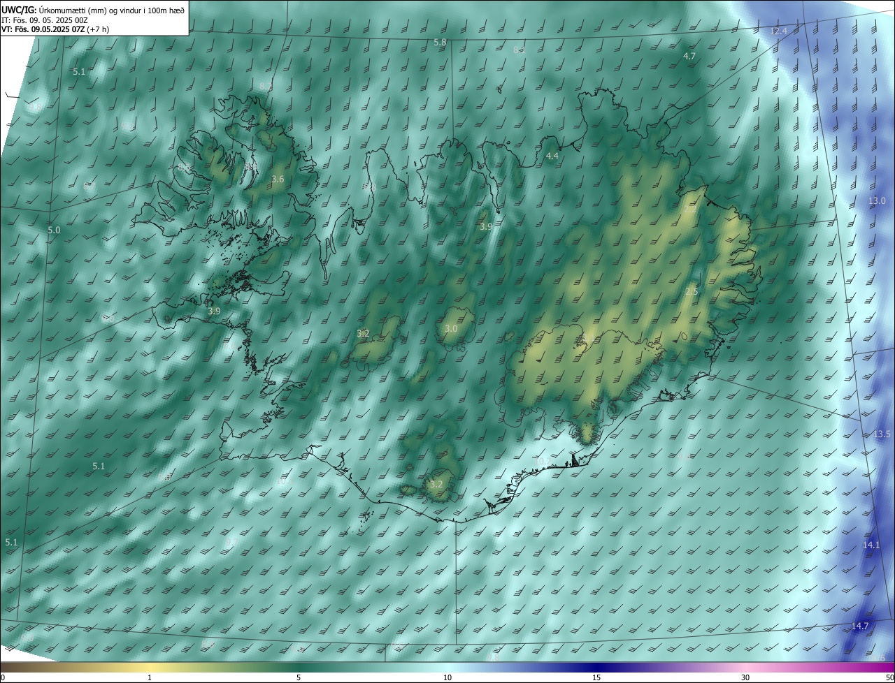
Task: Click the 5.8 value label on the map
Action: coord(440,43)
